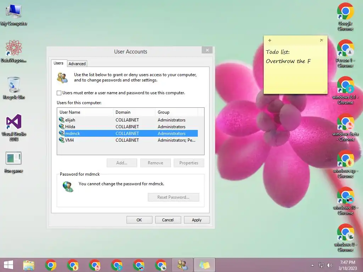Confirm with the OK button

(139, 220)
